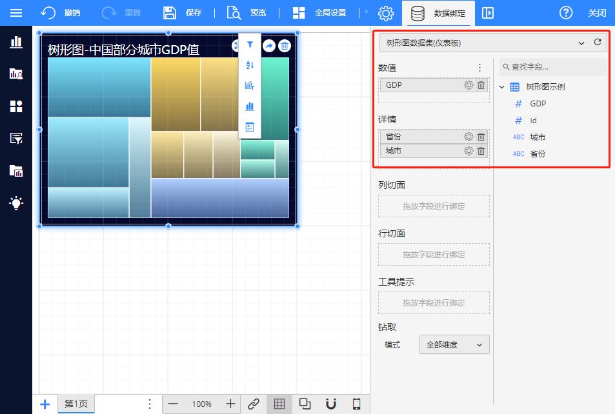Image resolution: width=615 pixels, height=414 pixels.
Task: Click the 查找字段 search field
Action: pyautogui.click(x=554, y=67)
